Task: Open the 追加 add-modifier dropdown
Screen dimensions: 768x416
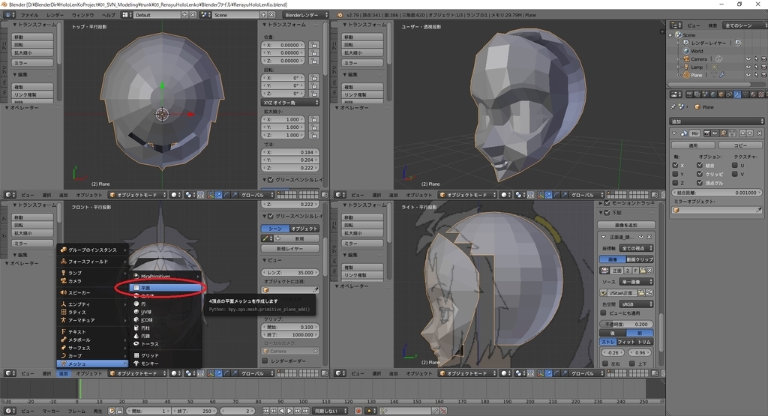Action: (716, 121)
